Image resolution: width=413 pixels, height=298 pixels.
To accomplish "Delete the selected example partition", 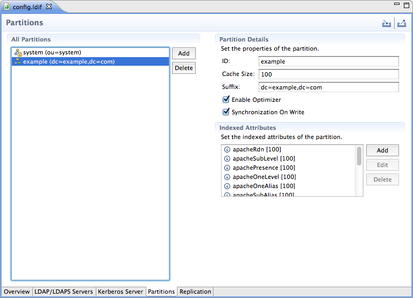I will click(183, 68).
